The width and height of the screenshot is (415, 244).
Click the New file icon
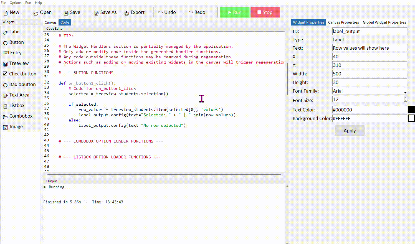pos(6,13)
